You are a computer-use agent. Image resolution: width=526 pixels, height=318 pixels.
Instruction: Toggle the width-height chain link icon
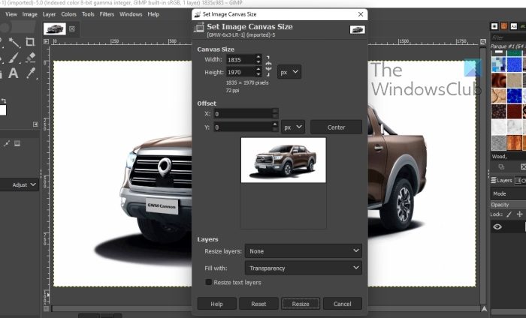[x=269, y=66]
